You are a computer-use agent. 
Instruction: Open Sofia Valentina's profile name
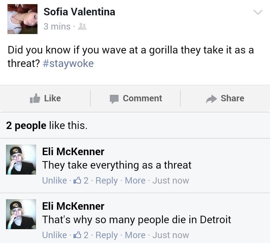[x=79, y=12]
